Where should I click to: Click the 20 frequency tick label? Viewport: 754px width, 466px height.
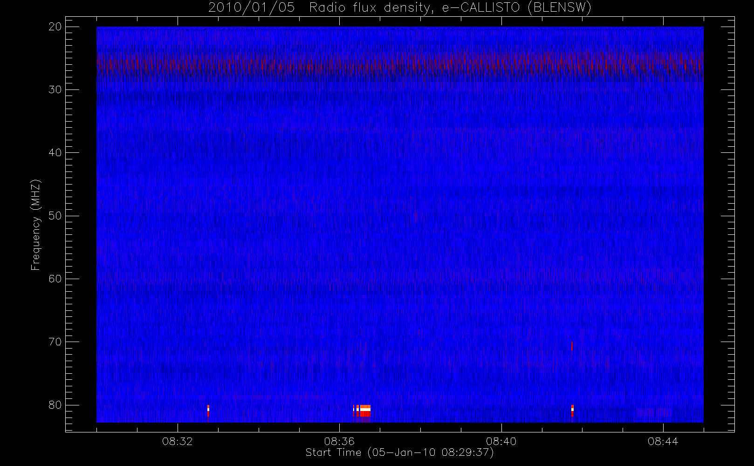[x=55, y=27]
